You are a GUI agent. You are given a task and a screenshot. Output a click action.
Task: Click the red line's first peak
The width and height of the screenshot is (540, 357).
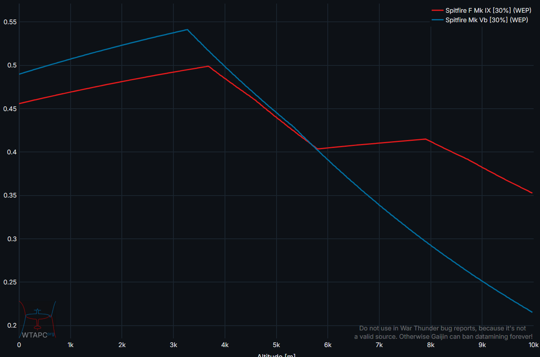pyautogui.click(x=208, y=66)
